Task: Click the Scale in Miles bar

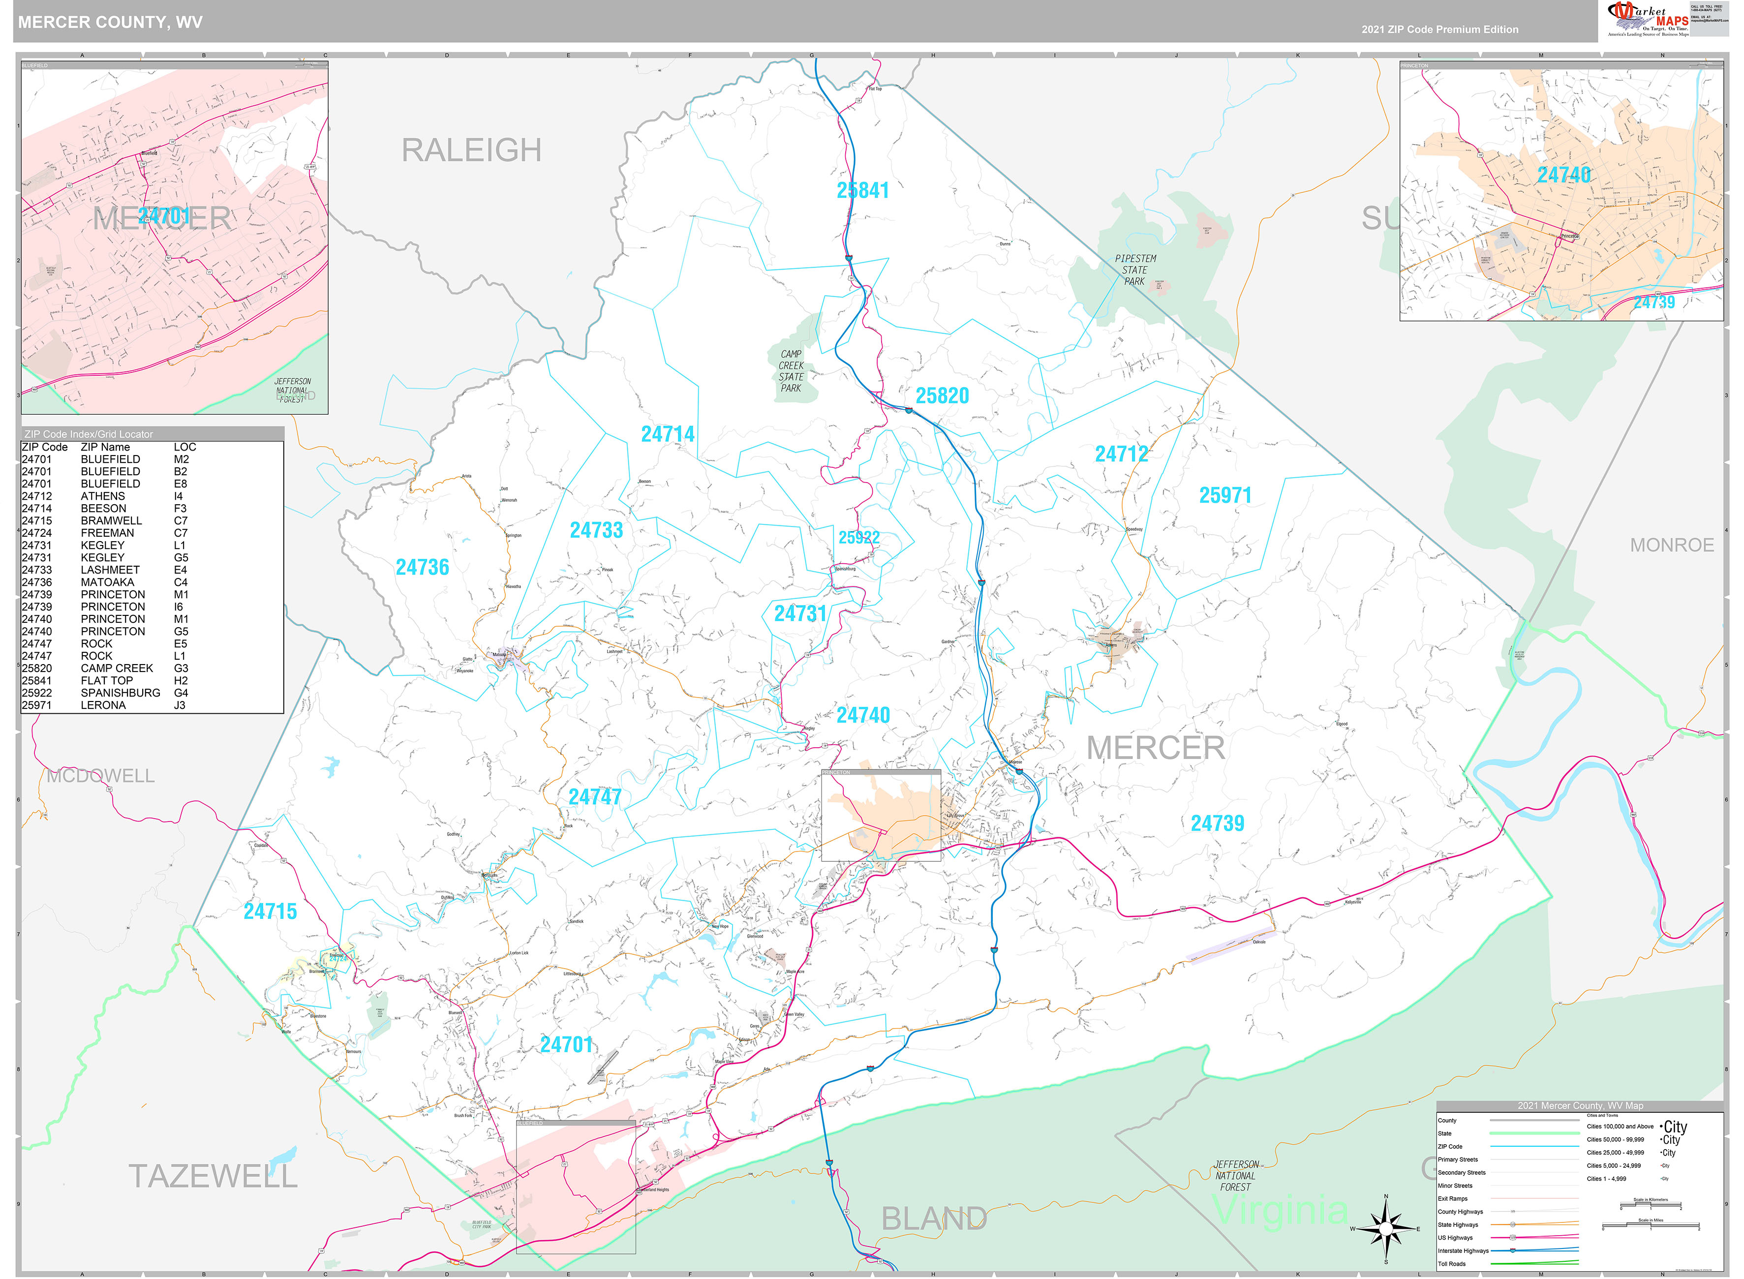Action: coord(1651,1225)
